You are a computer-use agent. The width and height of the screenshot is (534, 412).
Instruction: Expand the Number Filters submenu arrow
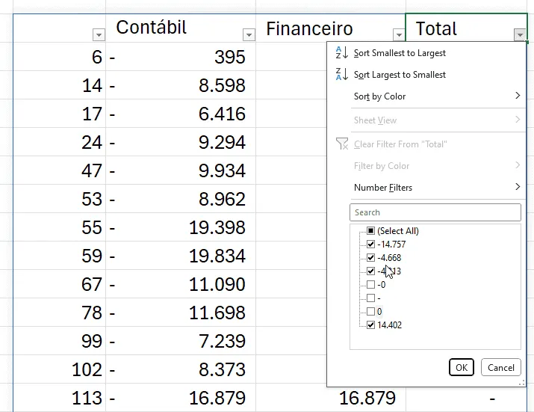[x=518, y=187]
